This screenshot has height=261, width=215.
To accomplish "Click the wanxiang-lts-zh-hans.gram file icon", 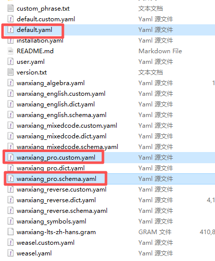I will 11,232.
